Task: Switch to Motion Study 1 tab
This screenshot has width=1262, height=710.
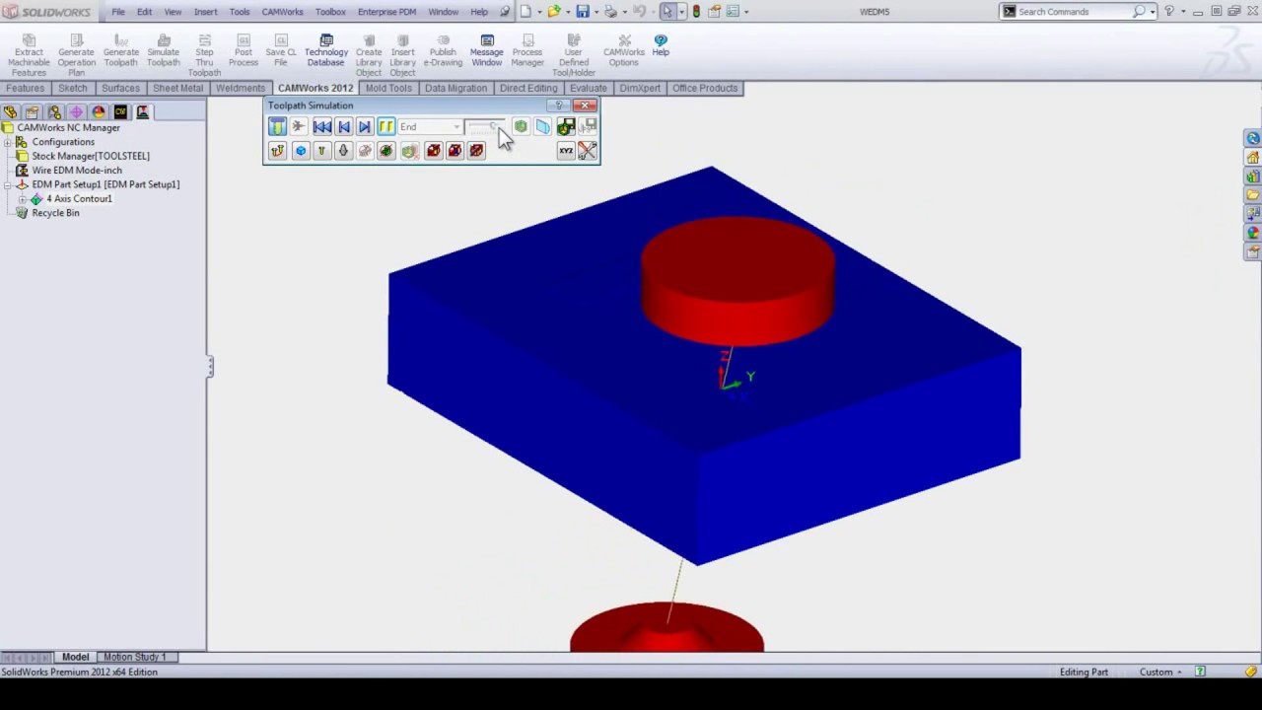Action: pyautogui.click(x=135, y=657)
